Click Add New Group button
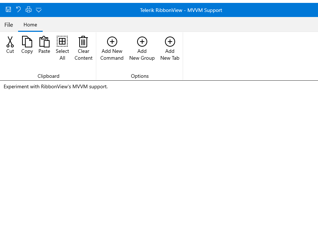Viewport: 318px width, 229px height. coord(142,48)
